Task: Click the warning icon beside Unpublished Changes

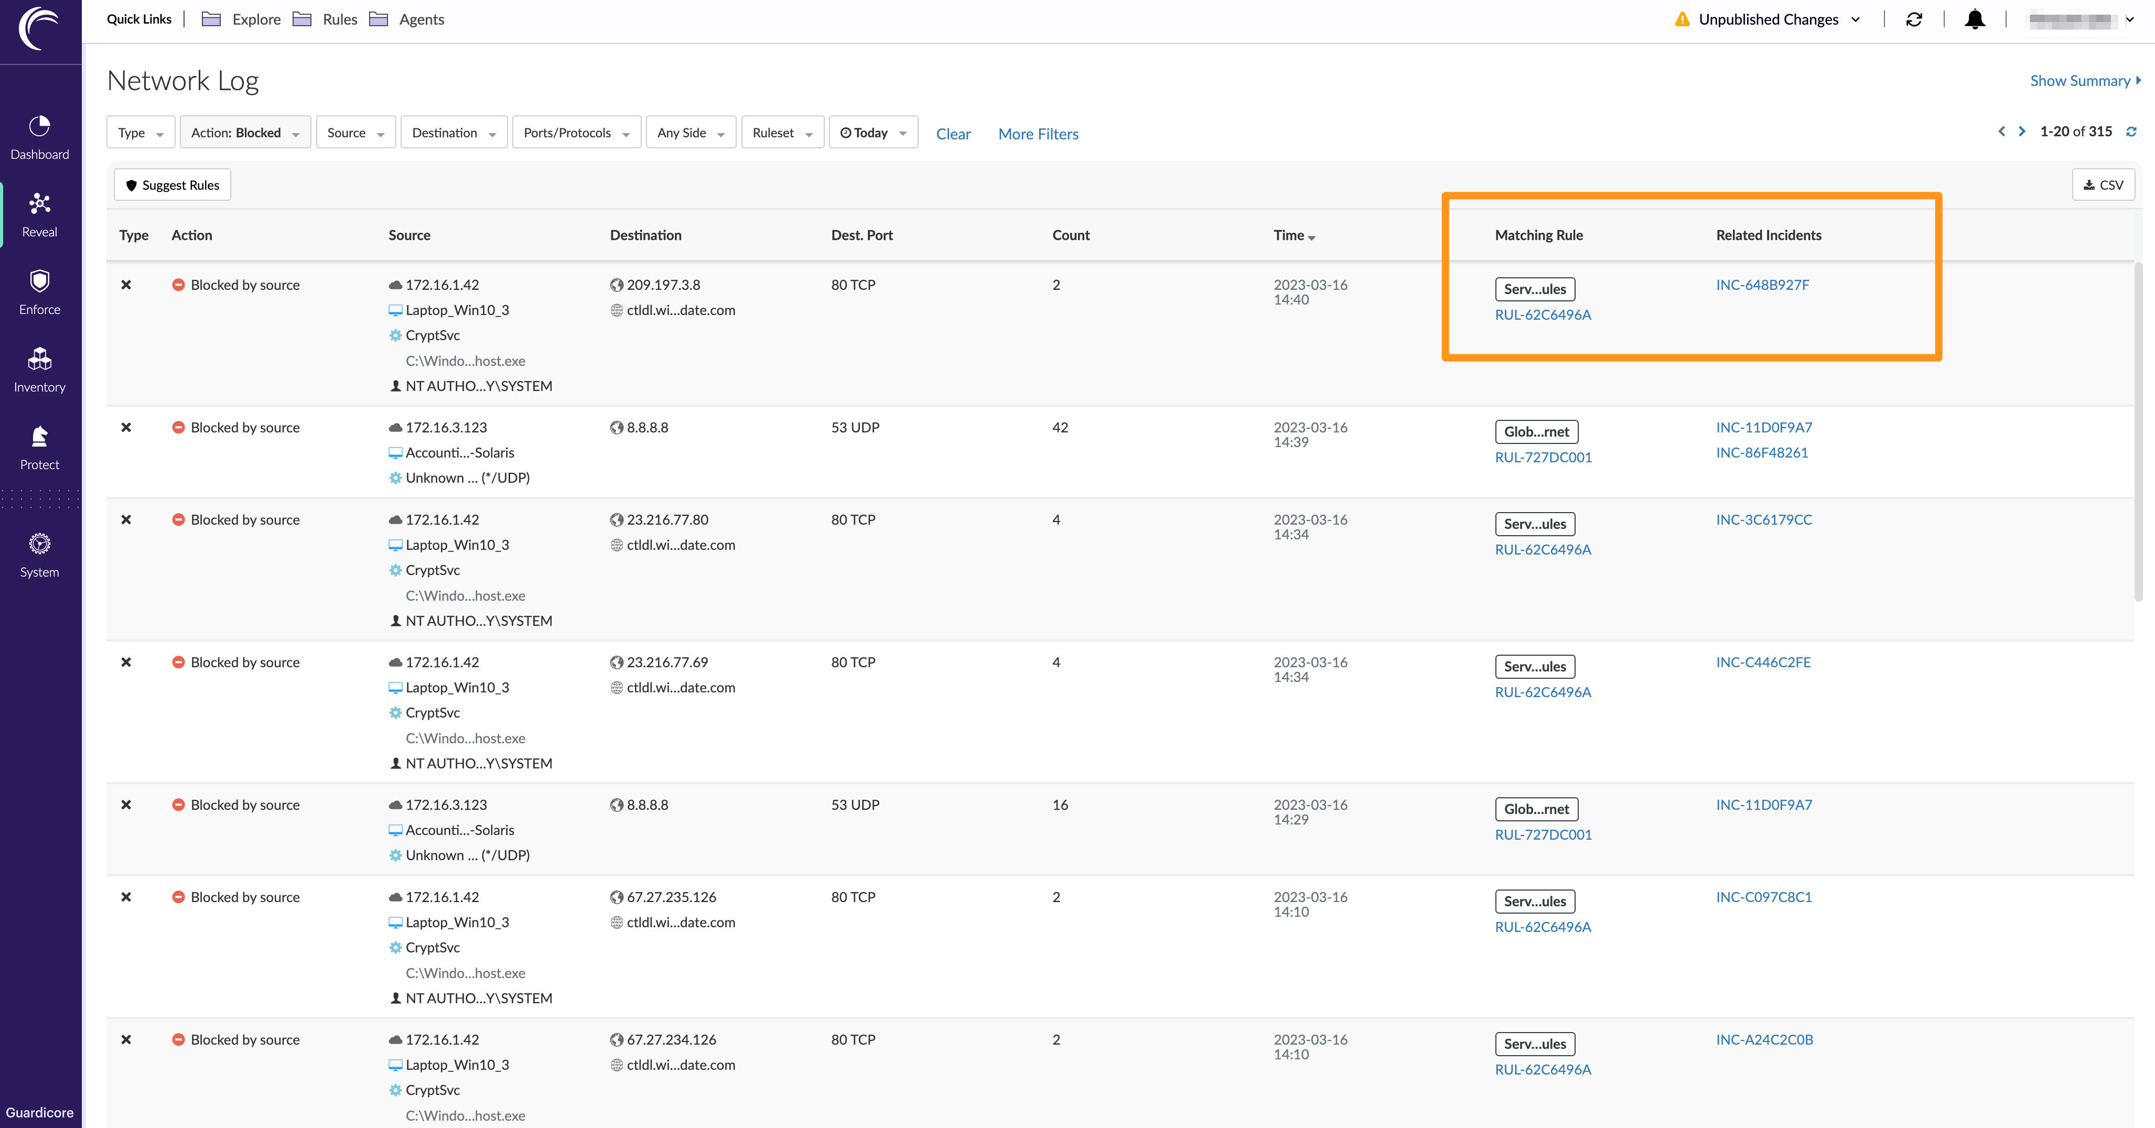Action: coord(1683,19)
